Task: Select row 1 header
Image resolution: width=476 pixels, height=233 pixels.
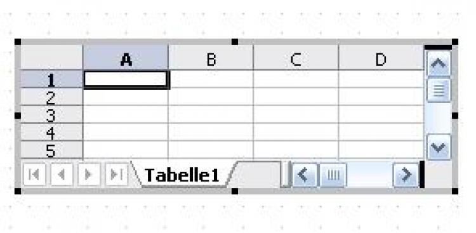Action: (x=51, y=79)
